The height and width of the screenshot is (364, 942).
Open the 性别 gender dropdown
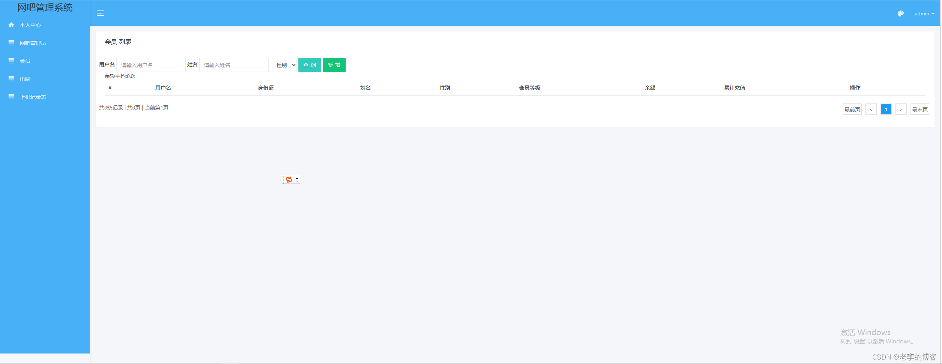tap(283, 64)
